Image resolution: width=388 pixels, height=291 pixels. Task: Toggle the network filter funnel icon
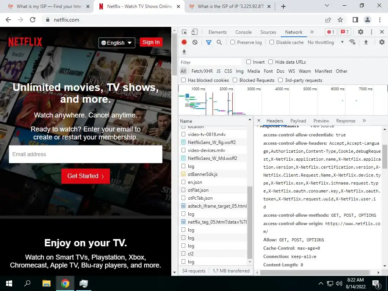[x=209, y=42]
